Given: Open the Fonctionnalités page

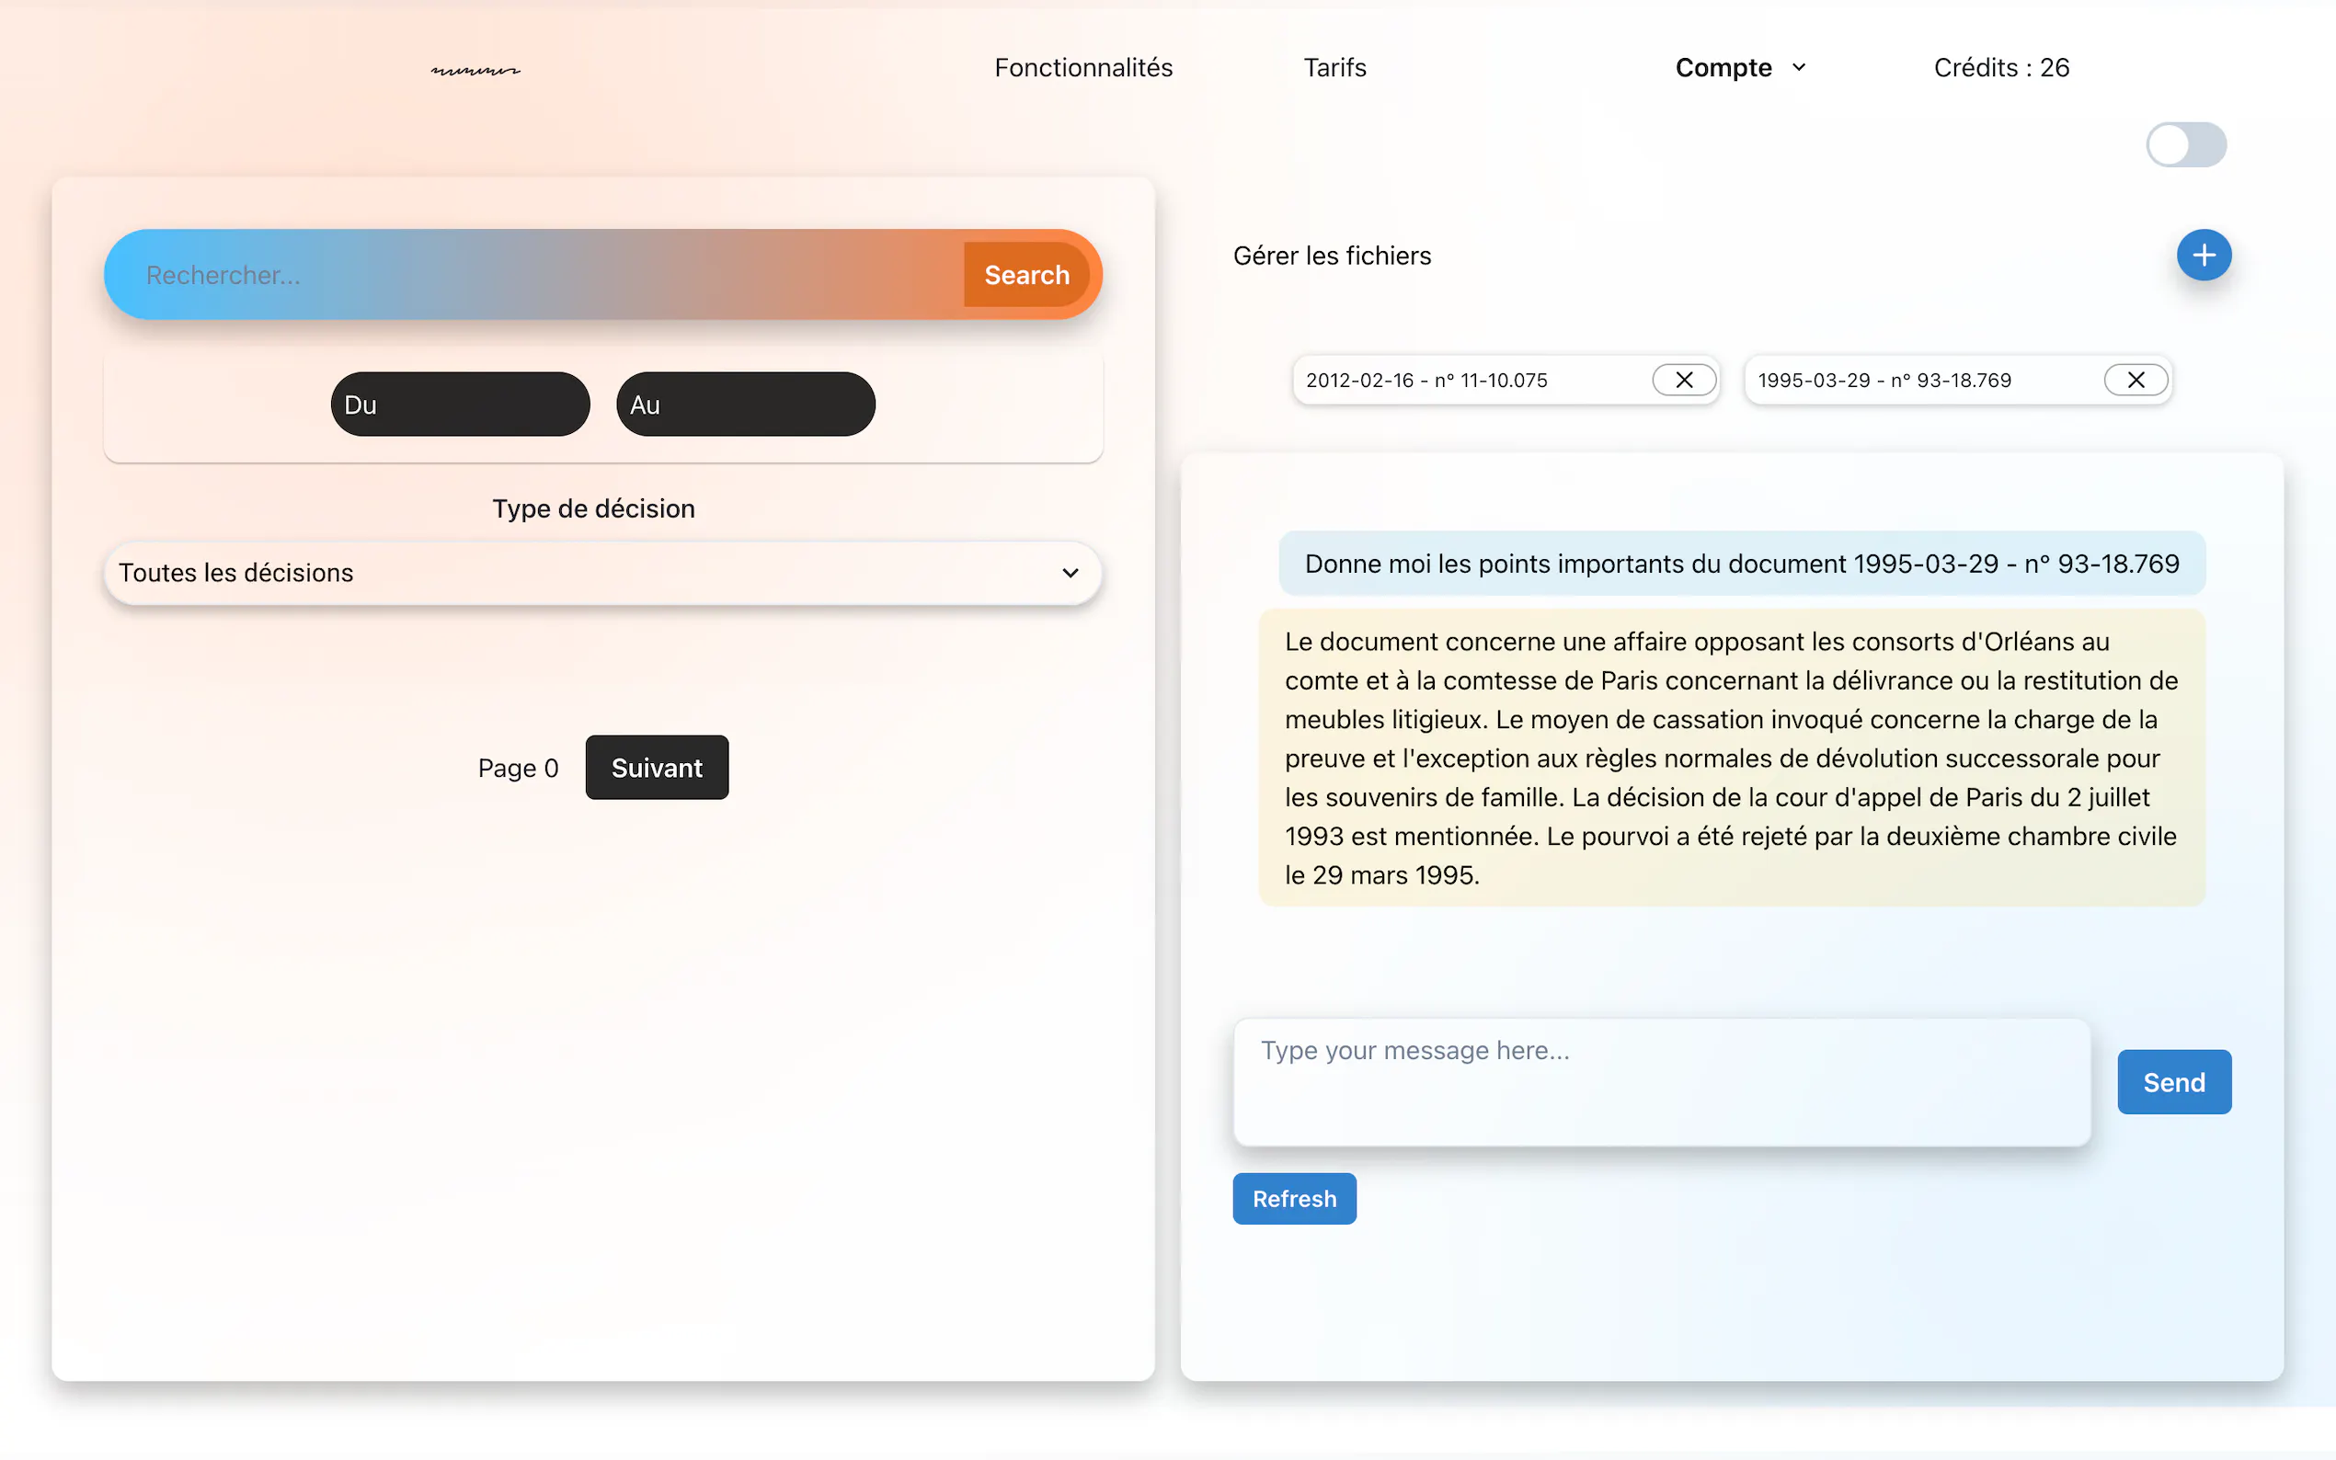Looking at the screenshot, I should pos(1082,68).
